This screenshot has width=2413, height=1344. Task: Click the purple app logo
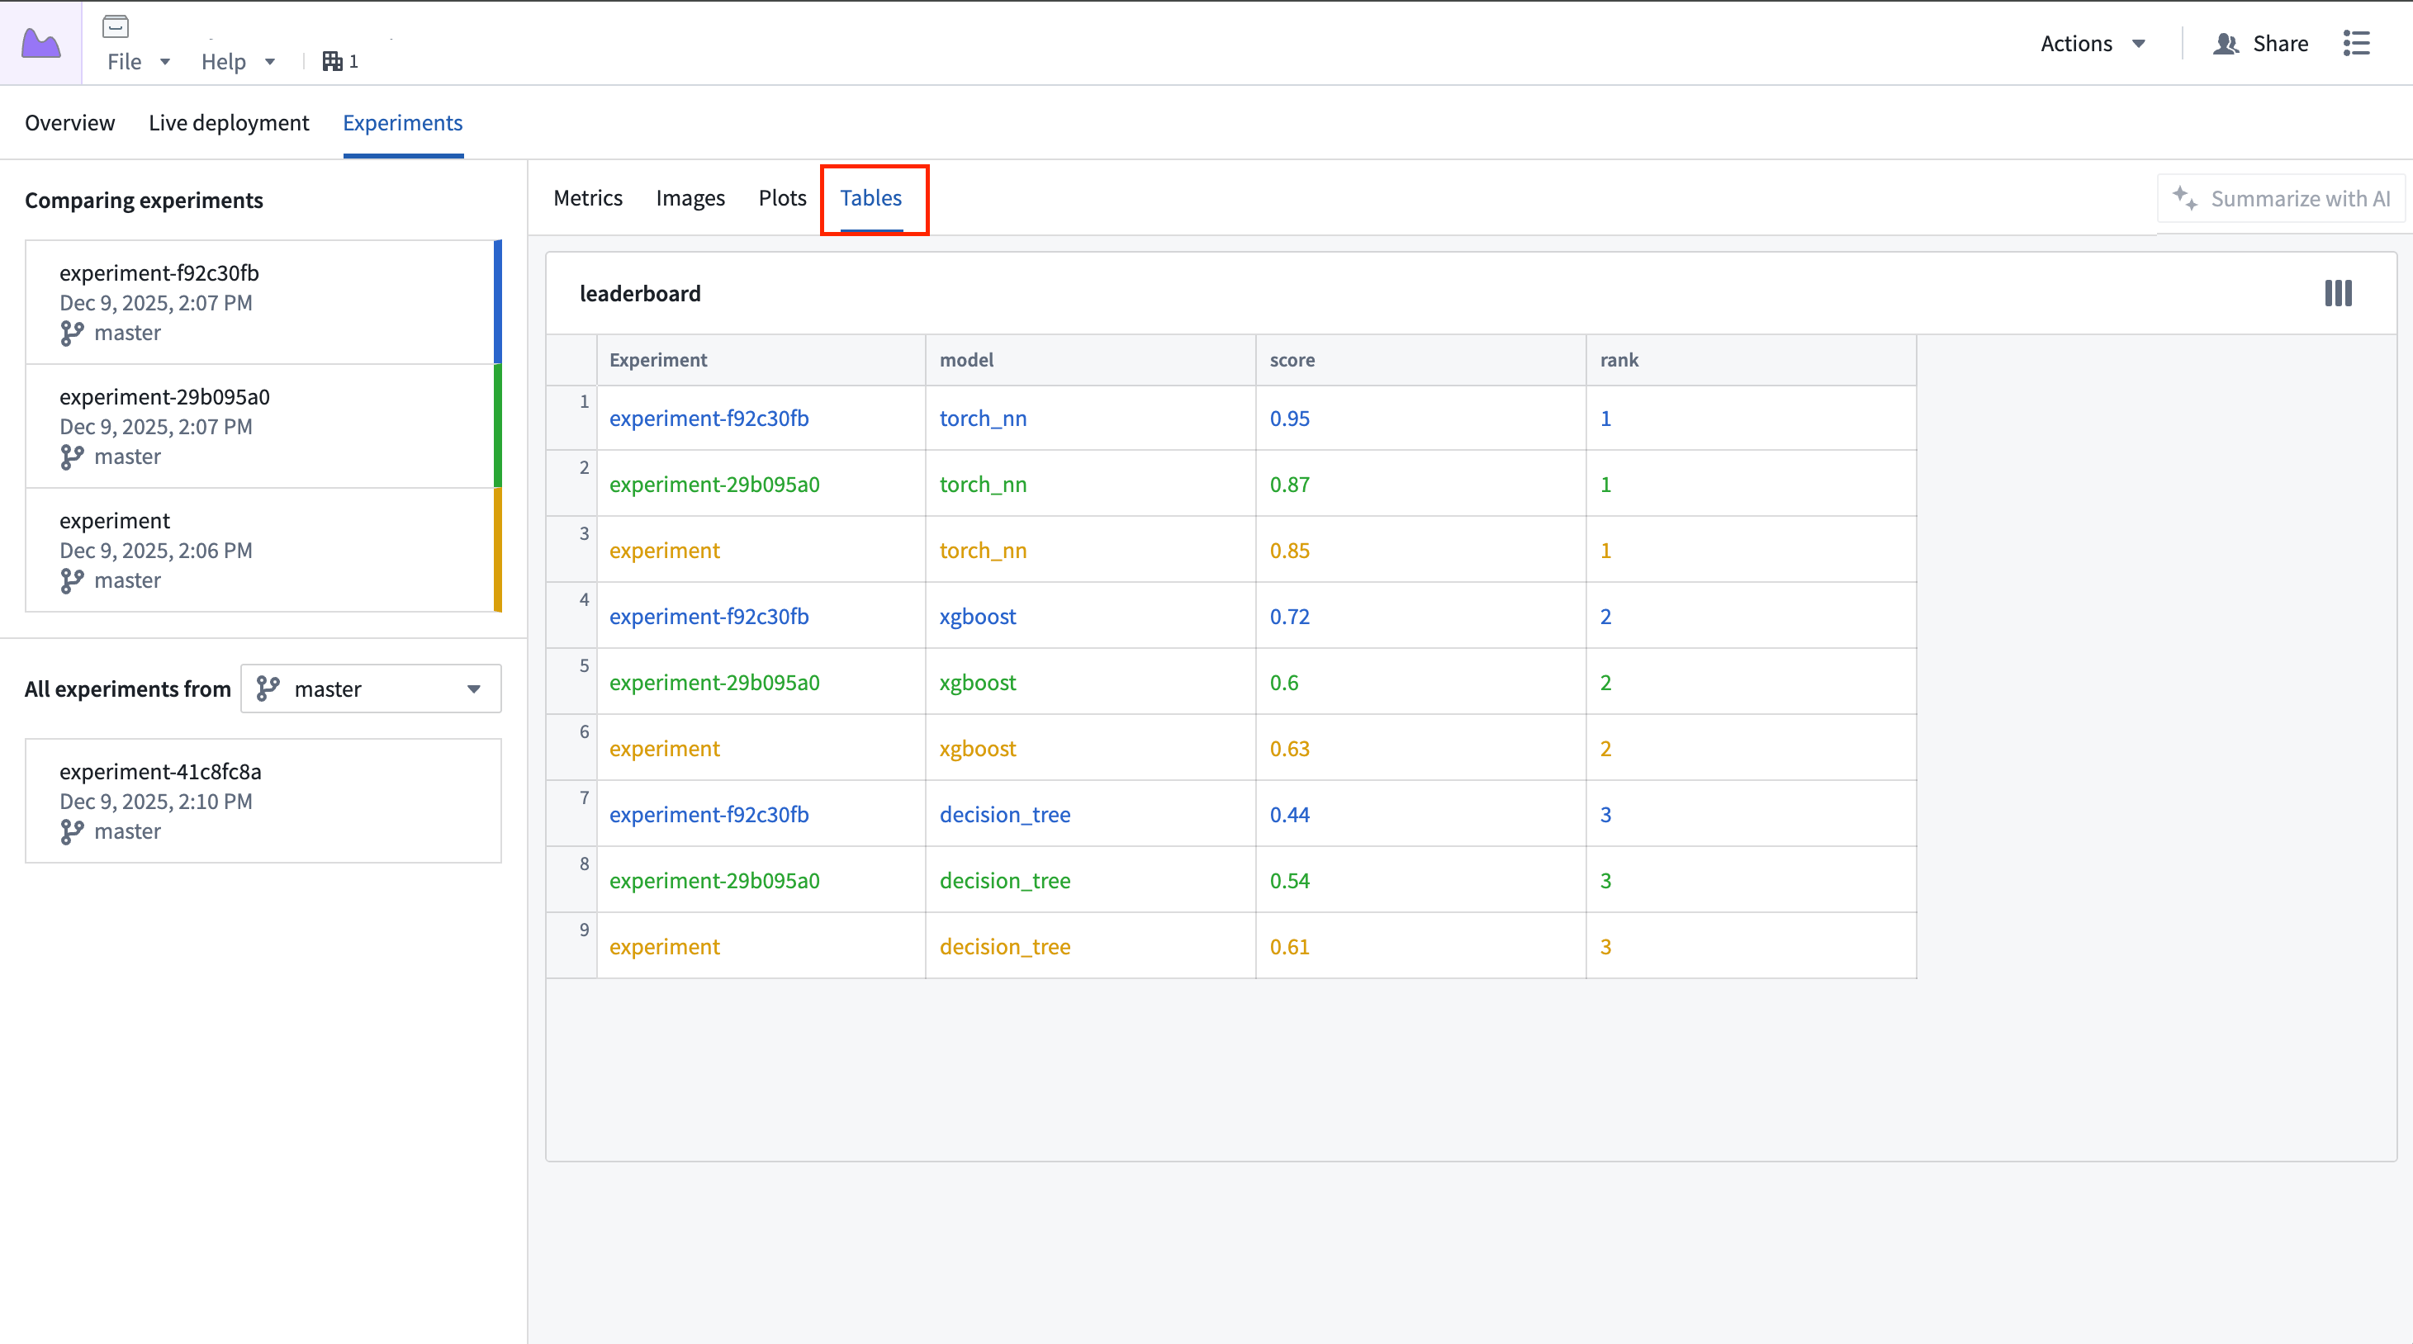pos(41,41)
